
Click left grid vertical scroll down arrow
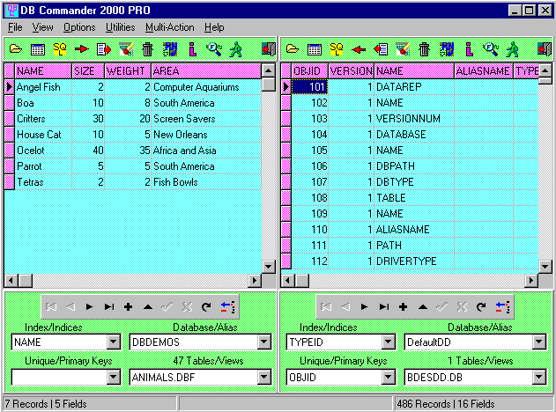[x=269, y=267]
